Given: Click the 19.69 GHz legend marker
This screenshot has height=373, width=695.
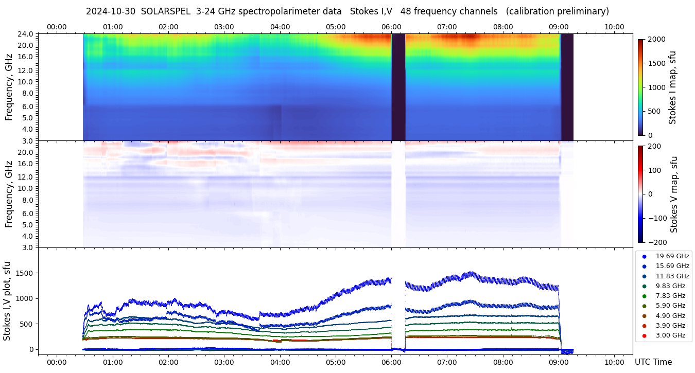Looking at the screenshot, I should 644,256.
